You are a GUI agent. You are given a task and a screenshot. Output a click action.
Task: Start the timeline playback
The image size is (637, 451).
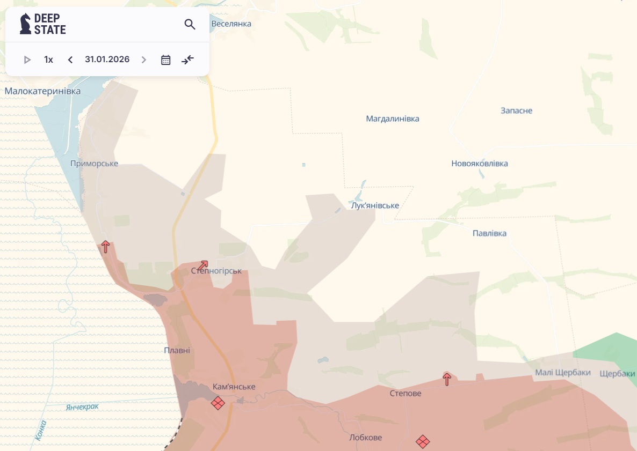pos(27,60)
